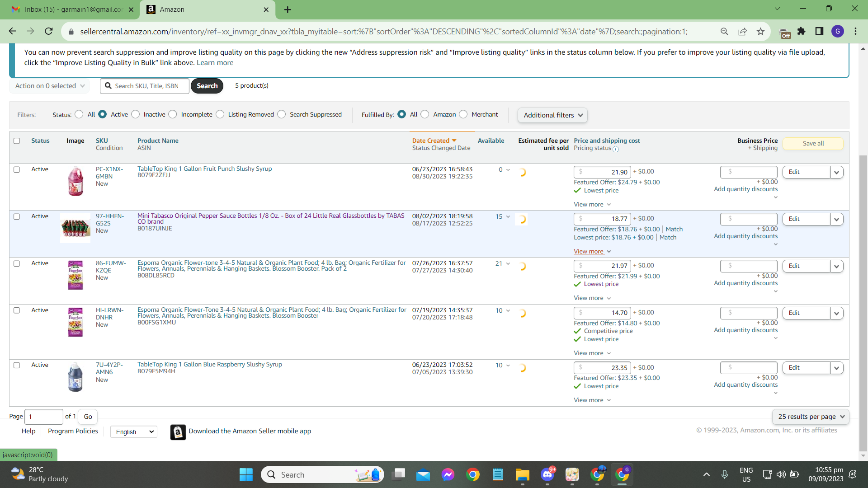Check the Mini Tabasco row checkbox
868x488 pixels.
coord(17,216)
